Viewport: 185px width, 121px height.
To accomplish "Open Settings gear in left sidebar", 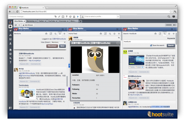I will click(10, 54).
